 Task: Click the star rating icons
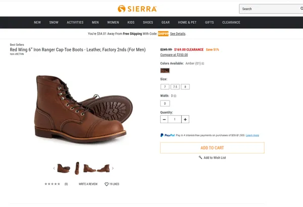[x=52, y=184]
